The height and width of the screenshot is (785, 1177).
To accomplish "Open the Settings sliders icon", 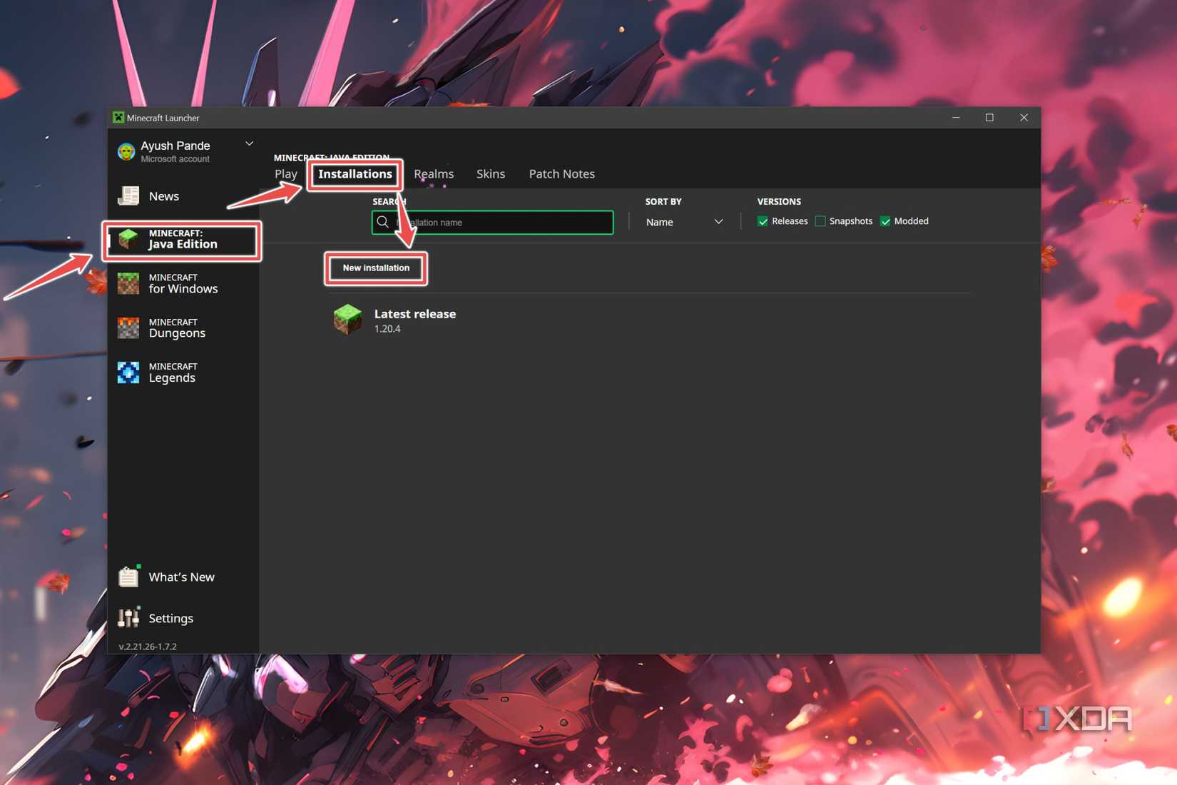I will [x=128, y=618].
